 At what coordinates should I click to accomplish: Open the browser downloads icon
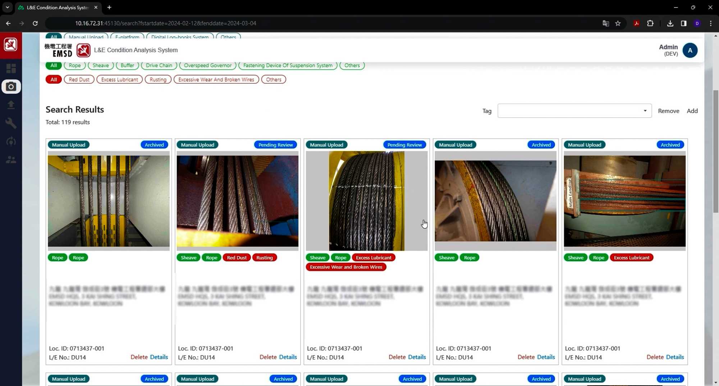tap(670, 23)
